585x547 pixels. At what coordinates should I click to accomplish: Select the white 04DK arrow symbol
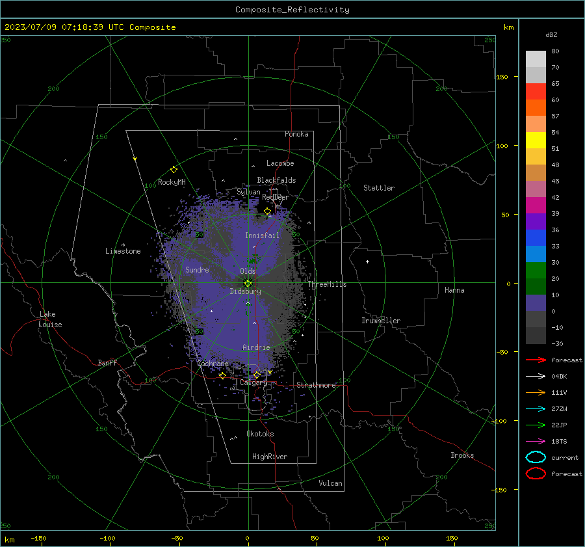click(x=536, y=377)
